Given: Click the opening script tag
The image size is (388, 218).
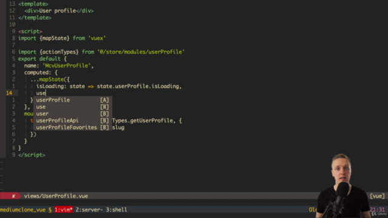Looking at the screenshot, I should pos(30,31).
